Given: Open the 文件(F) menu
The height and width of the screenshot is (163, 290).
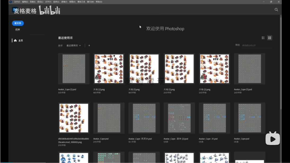Looking at the screenshot, I should click(x=17, y=2).
